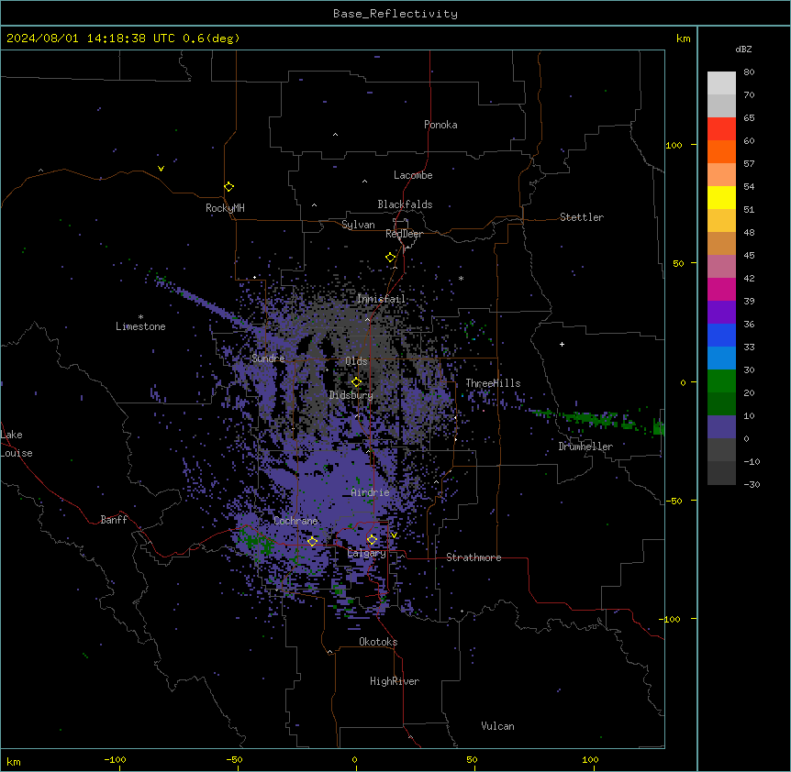The image size is (791, 772).
Task: Click the 0 tick on the bottom km axis
Action: (354, 760)
